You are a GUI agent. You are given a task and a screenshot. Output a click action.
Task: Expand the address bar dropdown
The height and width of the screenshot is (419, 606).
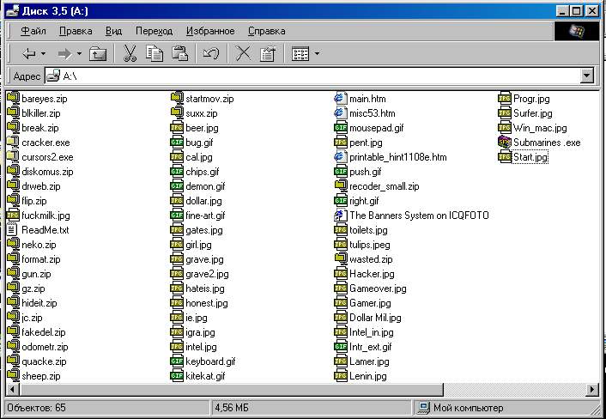point(586,76)
